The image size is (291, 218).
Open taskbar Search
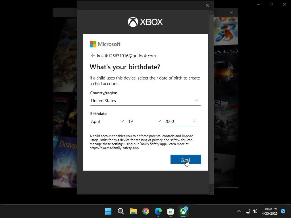click(x=120, y=211)
